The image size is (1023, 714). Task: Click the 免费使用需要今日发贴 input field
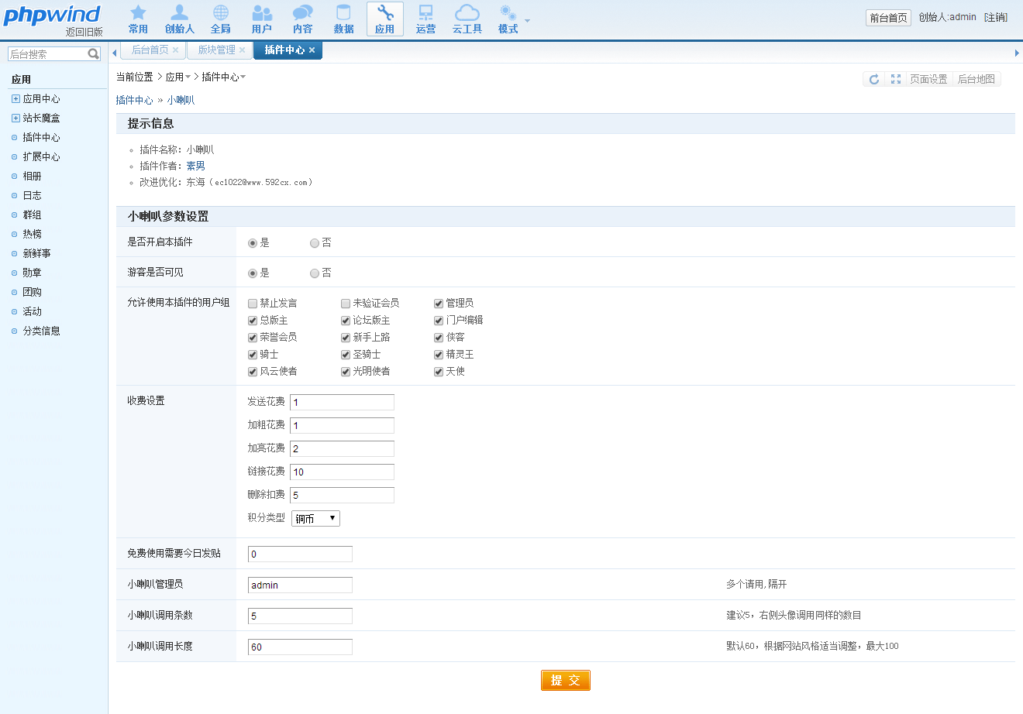(x=300, y=554)
